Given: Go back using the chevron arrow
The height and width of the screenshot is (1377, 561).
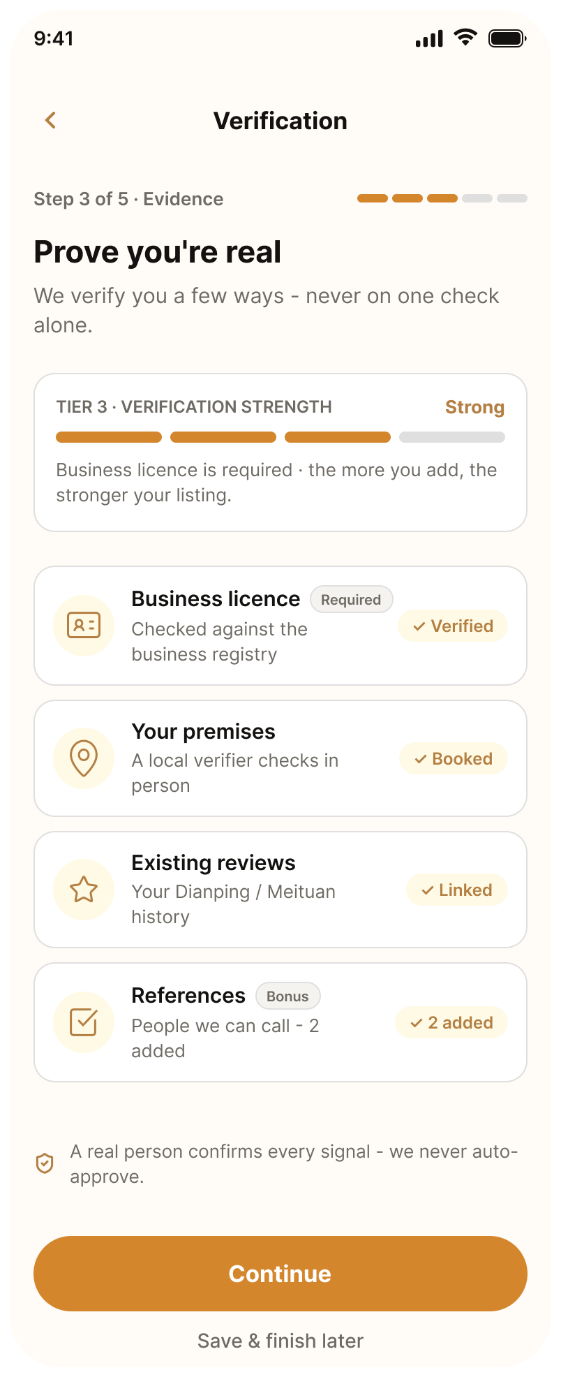Looking at the screenshot, I should click(50, 120).
